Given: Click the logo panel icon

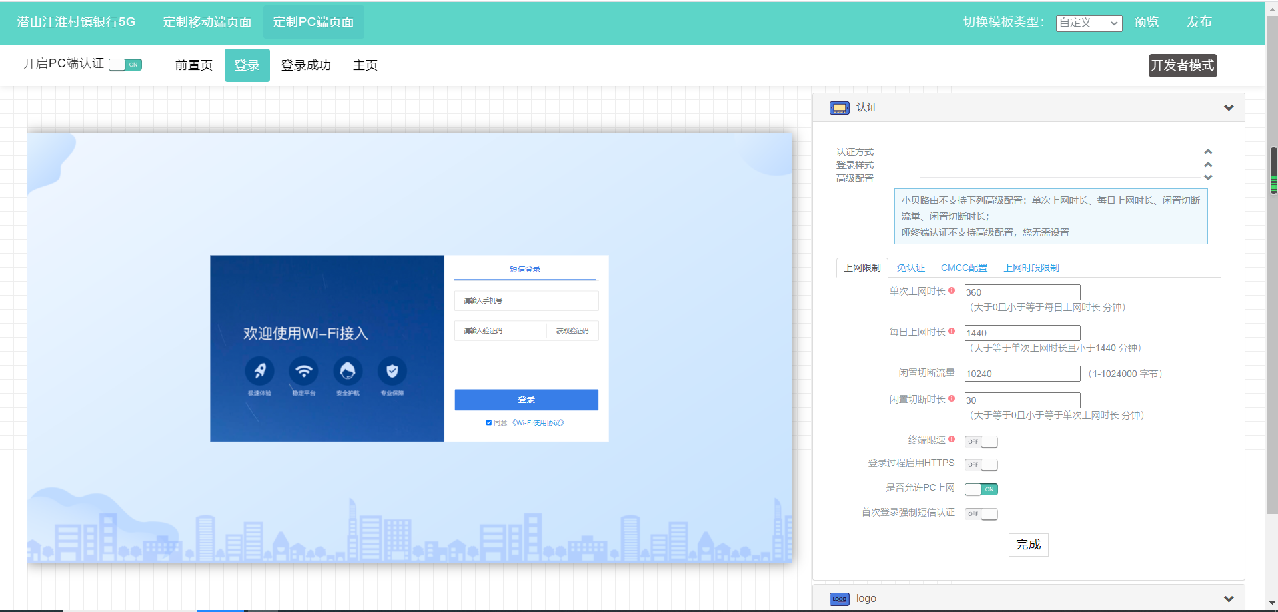Looking at the screenshot, I should pos(839,599).
